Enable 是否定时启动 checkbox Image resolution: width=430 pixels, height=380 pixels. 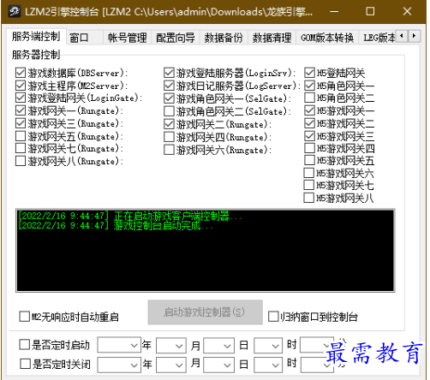[24, 345]
